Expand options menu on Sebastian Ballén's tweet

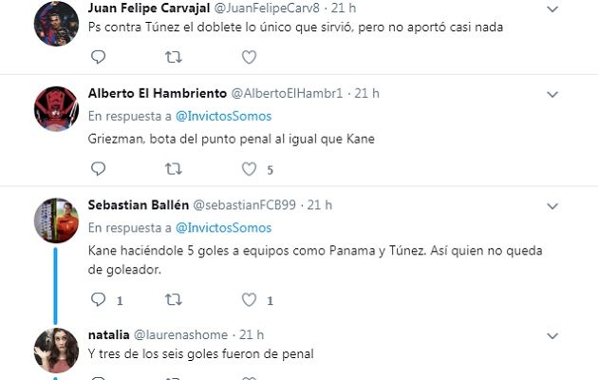coord(552,205)
